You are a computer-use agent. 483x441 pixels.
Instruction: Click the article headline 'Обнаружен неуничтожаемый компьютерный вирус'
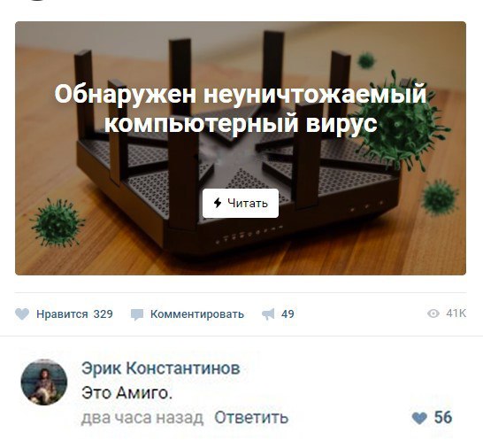tap(241, 109)
